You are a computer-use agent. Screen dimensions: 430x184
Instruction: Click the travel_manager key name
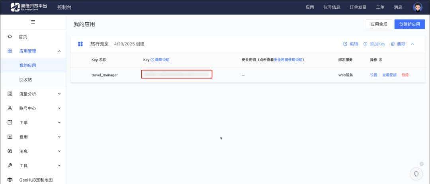pos(104,75)
